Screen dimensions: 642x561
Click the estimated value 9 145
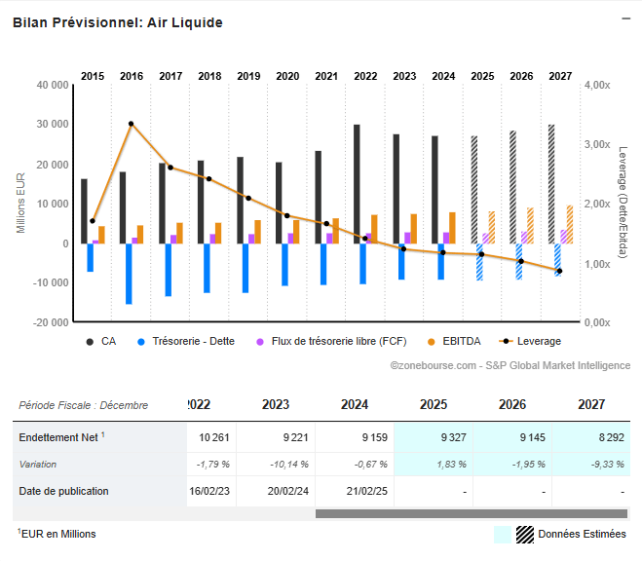click(532, 437)
